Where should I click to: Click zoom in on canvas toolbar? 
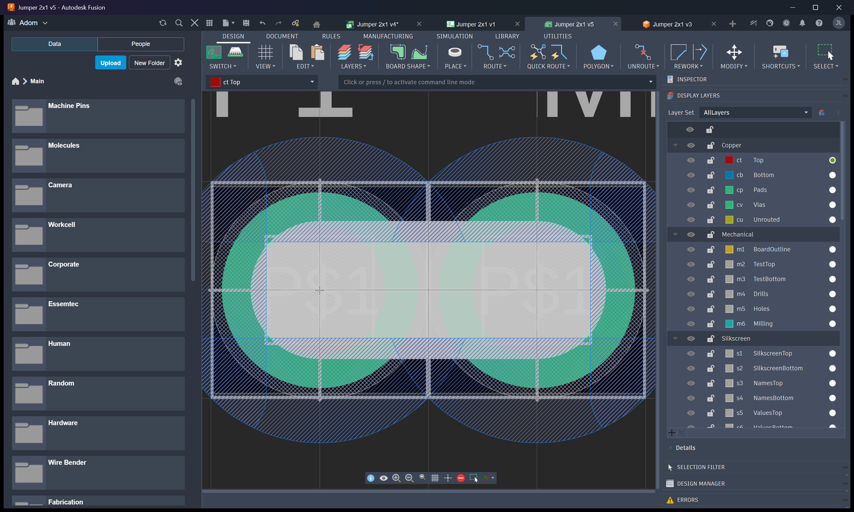point(396,478)
